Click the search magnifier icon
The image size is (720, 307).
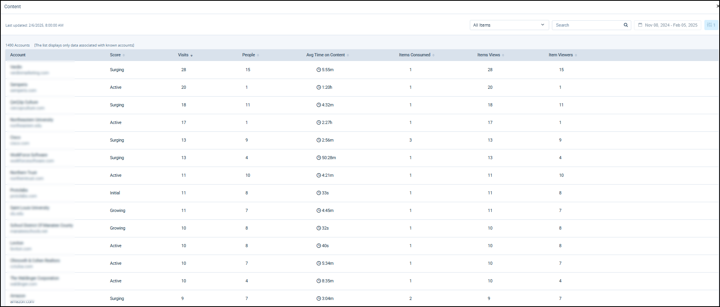tap(625, 25)
